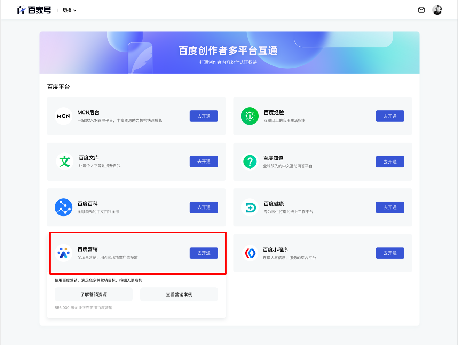Click the text 全球领先的中文互动问答平台
Screen dimensions: 458x345
pyautogui.click(x=288, y=166)
